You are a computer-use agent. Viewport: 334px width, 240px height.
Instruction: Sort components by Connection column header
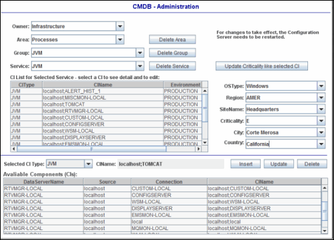tap(169, 181)
